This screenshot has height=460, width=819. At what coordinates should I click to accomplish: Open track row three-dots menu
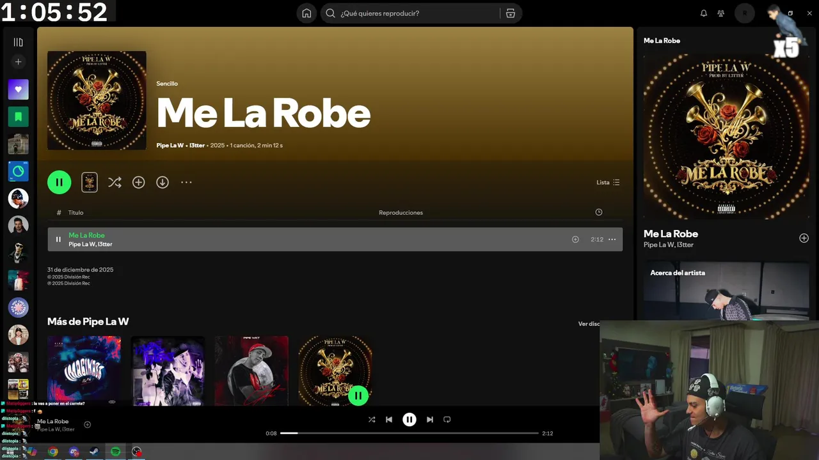(x=612, y=240)
